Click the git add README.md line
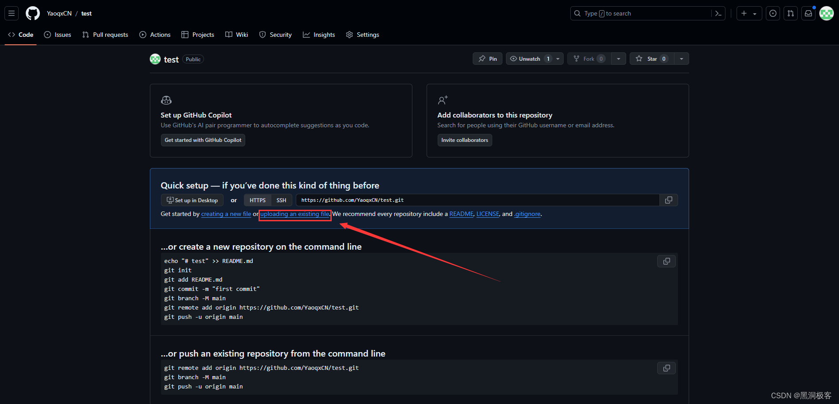 pyautogui.click(x=193, y=279)
